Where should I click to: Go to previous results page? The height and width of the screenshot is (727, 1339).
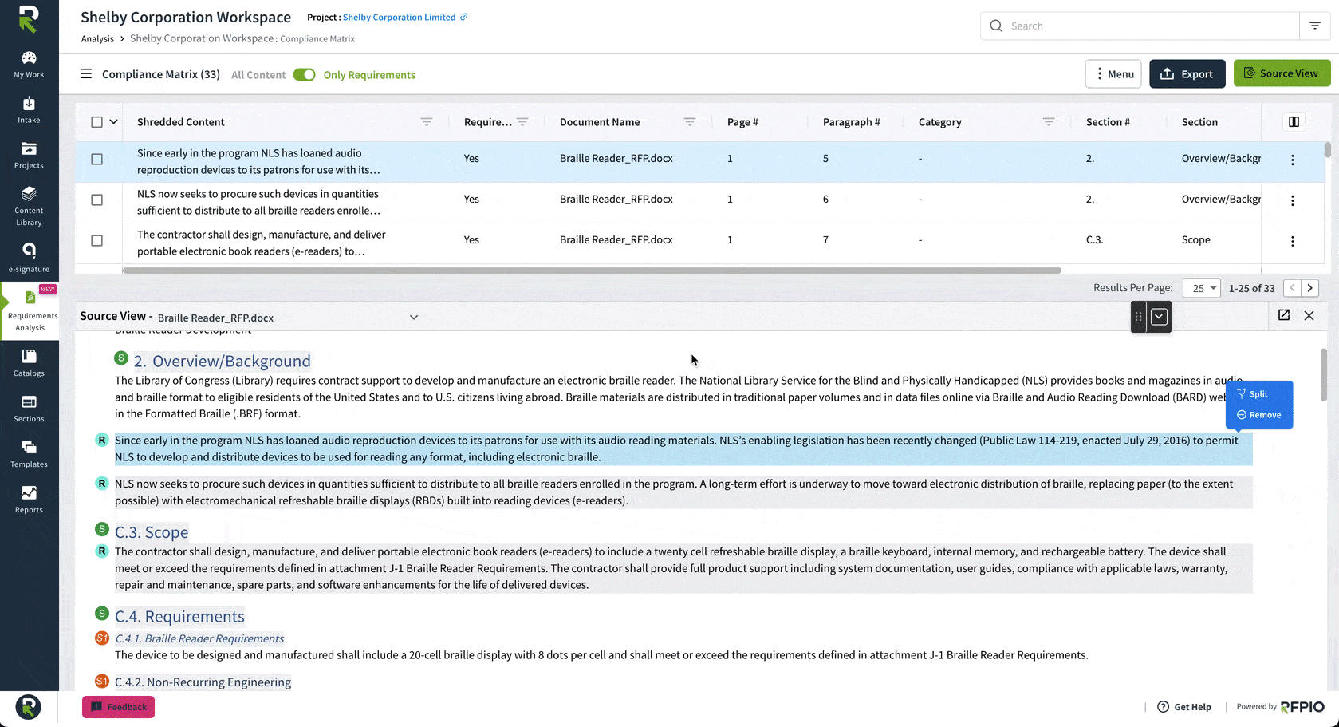1292,288
